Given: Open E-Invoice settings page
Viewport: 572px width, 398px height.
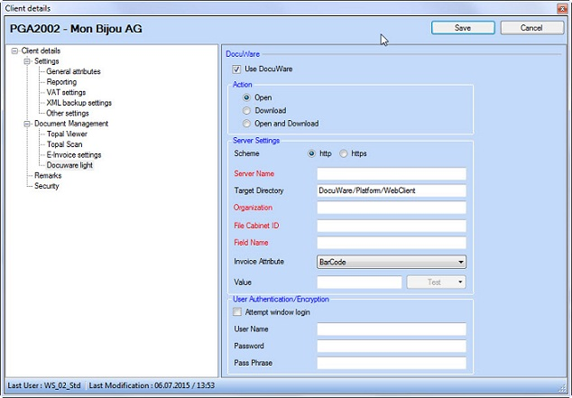Looking at the screenshot, I should [74, 154].
